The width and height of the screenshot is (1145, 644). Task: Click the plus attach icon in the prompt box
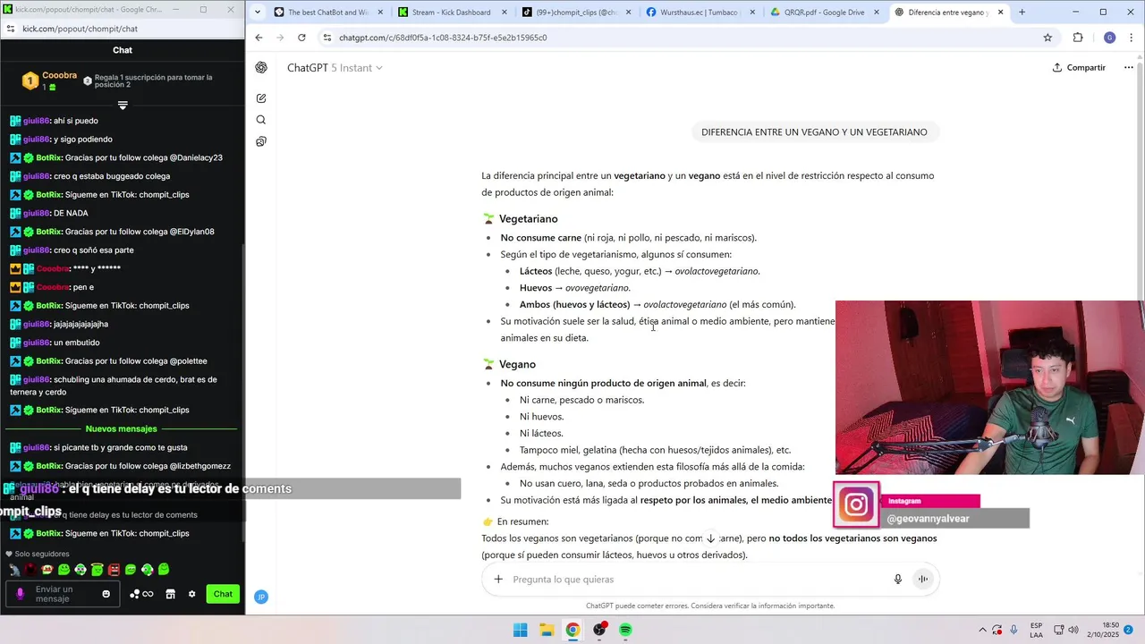(498, 579)
